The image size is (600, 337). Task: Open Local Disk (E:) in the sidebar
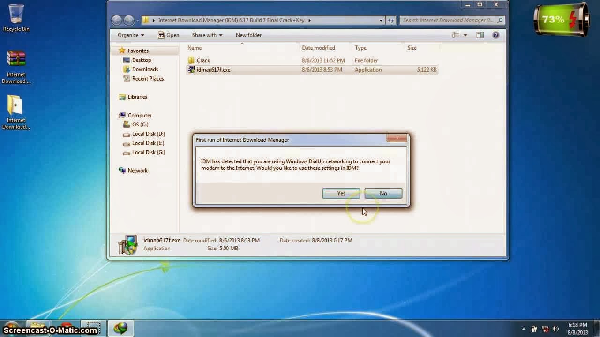click(148, 143)
